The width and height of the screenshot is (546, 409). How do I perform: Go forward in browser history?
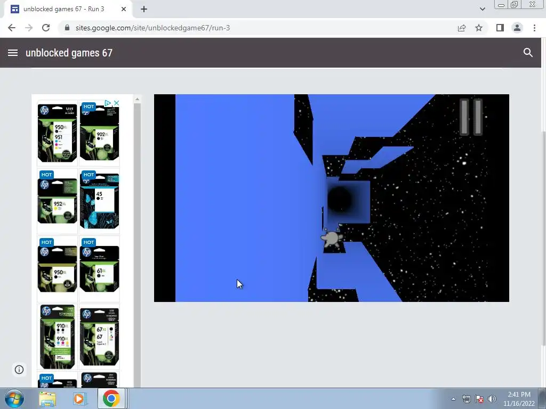[x=29, y=28]
